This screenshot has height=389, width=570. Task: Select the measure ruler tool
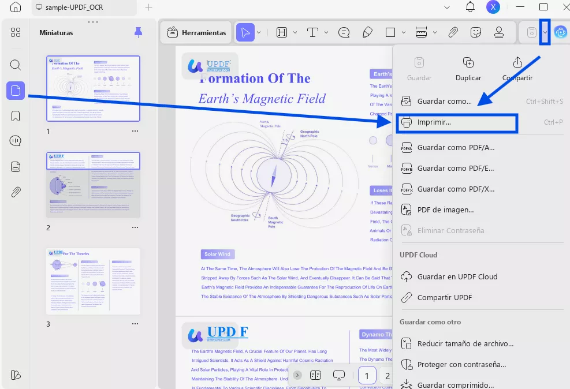tap(421, 32)
